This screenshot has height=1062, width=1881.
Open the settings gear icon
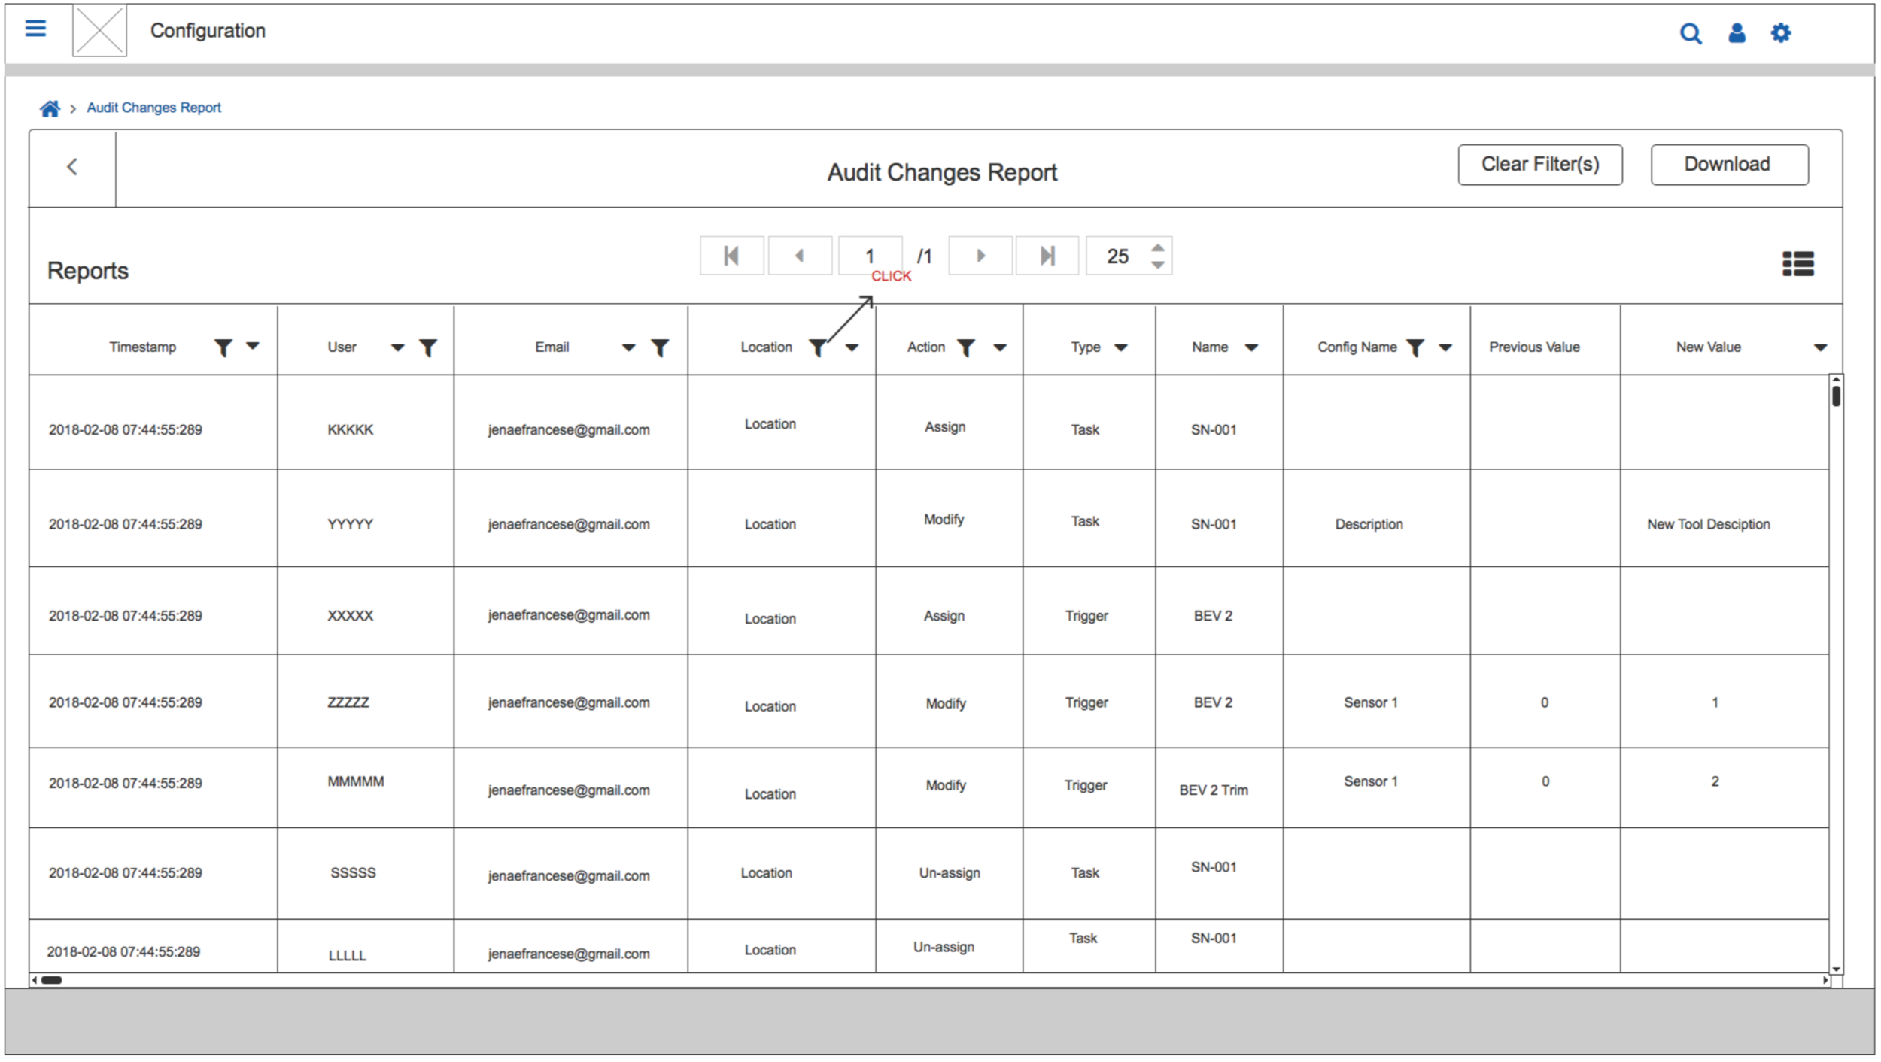[x=1780, y=32]
